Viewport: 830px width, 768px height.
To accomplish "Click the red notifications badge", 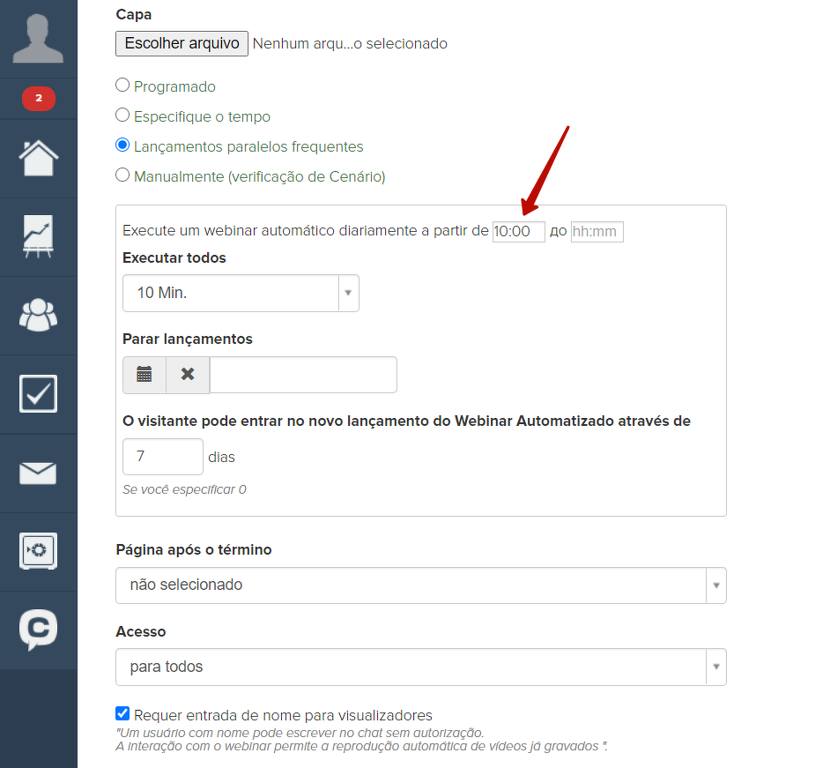I will point(39,98).
